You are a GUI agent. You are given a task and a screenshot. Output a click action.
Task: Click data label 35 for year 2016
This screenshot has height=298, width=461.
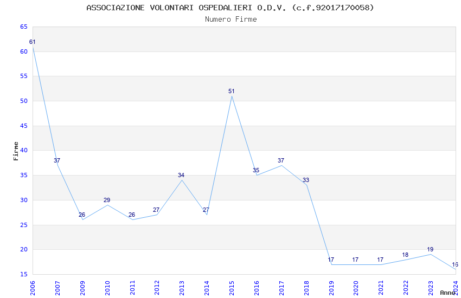(x=256, y=170)
